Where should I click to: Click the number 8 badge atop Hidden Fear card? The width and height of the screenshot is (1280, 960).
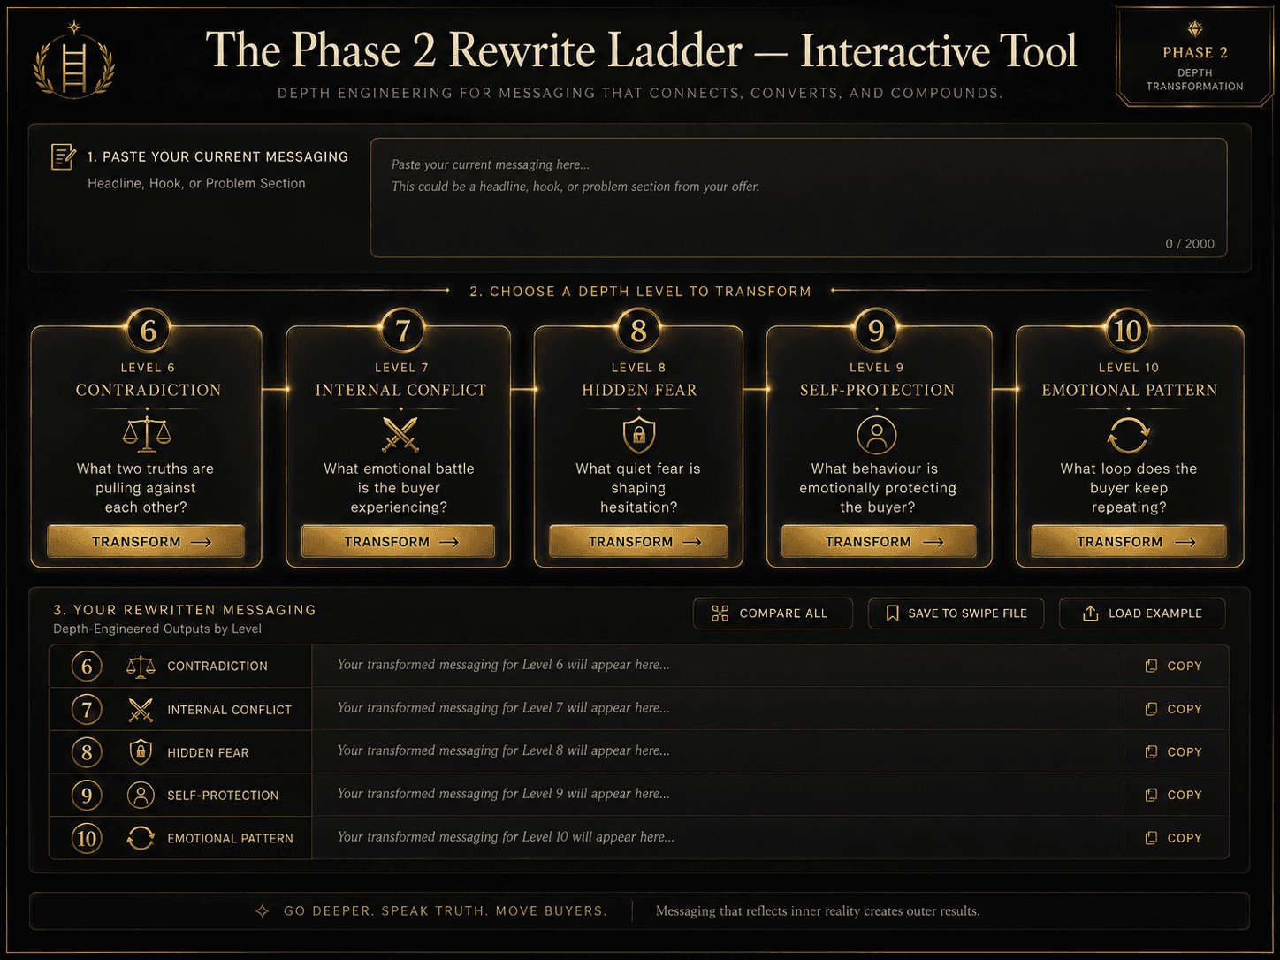[x=638, y=331]
